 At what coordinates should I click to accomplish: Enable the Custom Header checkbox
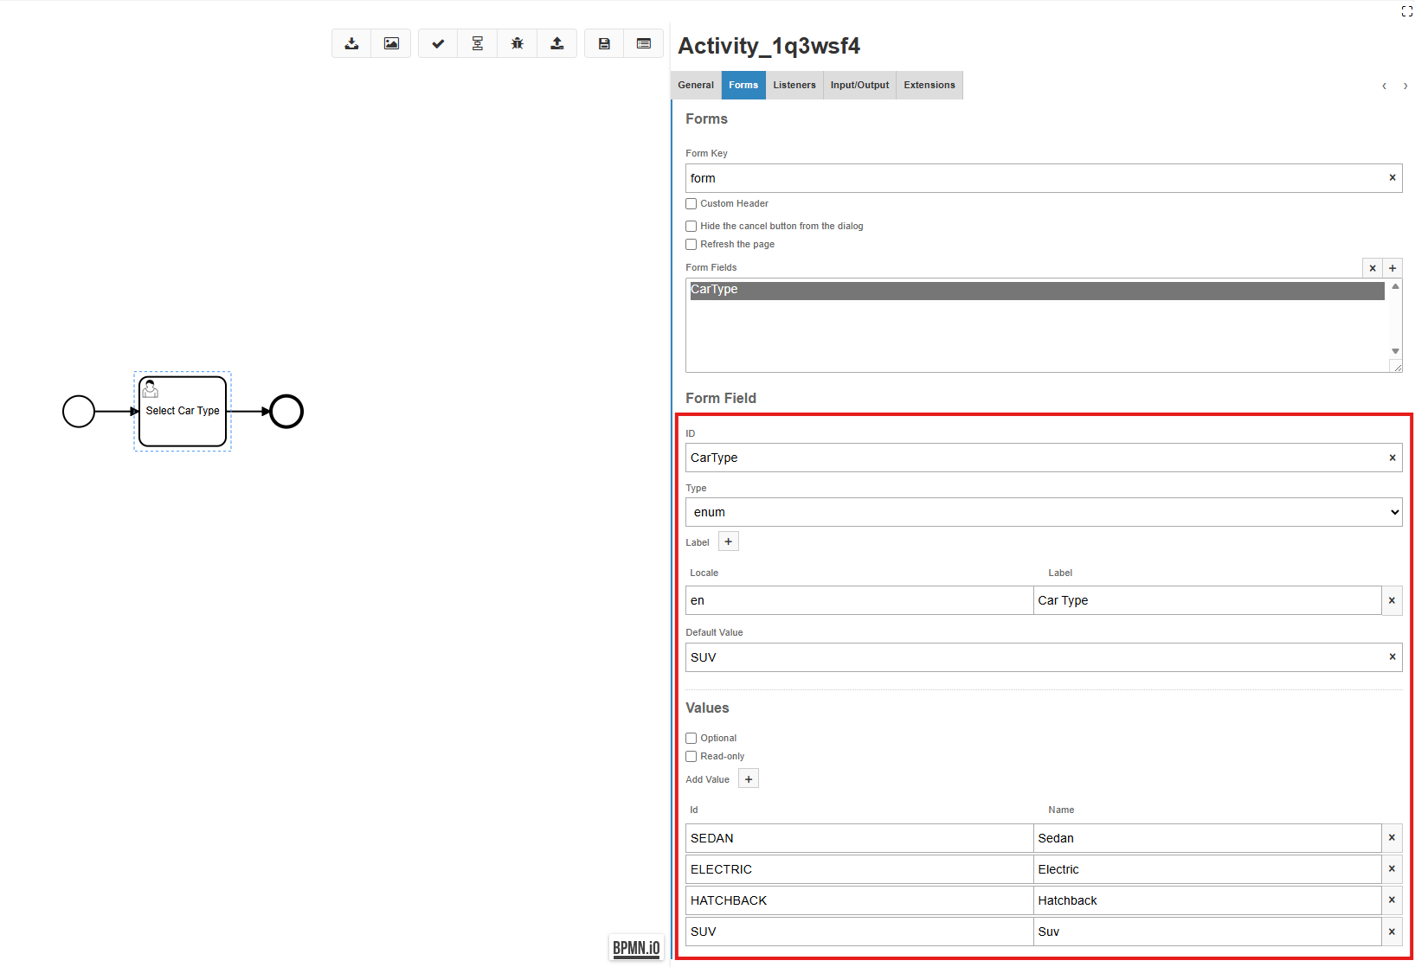point(691,204)
